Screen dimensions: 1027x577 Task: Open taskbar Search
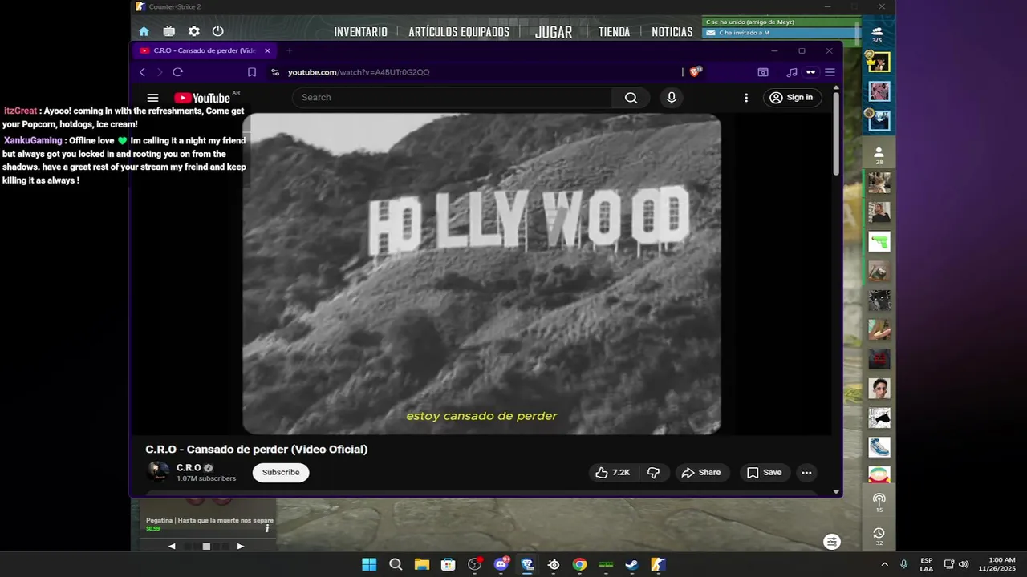coord(396,564)
